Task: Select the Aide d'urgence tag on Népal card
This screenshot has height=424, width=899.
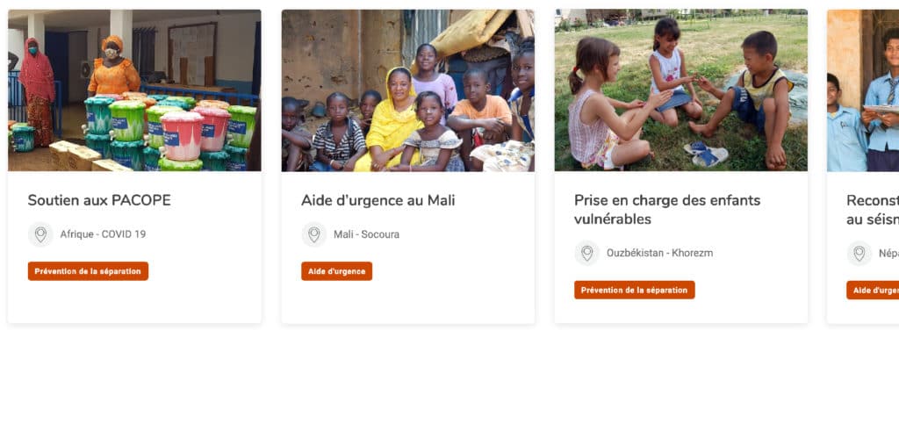Action: click(x=874, y=290)
